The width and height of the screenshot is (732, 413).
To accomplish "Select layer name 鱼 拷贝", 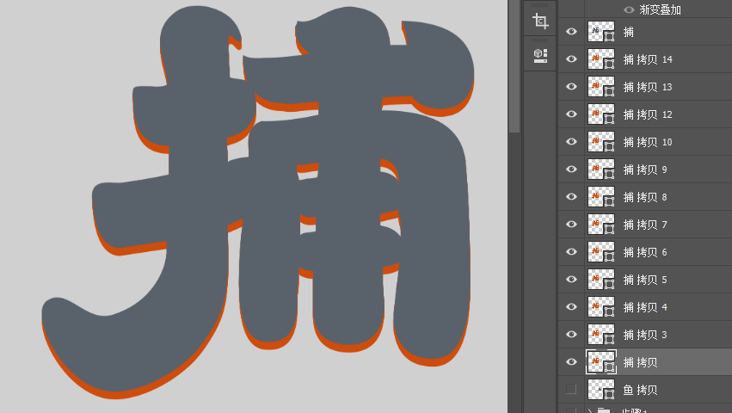I will 641,390.
